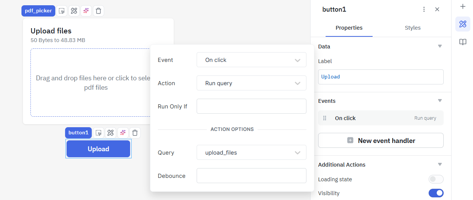Collapse the Data section
The image size is (473, 200).
440,47
